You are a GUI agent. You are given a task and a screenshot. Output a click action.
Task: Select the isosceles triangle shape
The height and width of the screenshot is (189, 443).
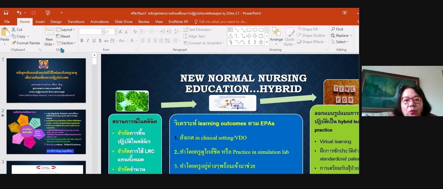[x=231, y=36]
